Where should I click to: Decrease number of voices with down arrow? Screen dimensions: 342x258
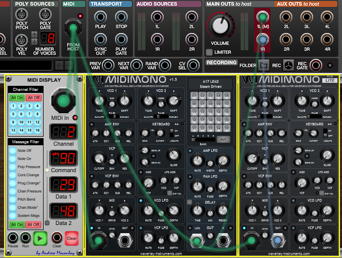pyautogui.click(x=34, y=42)
